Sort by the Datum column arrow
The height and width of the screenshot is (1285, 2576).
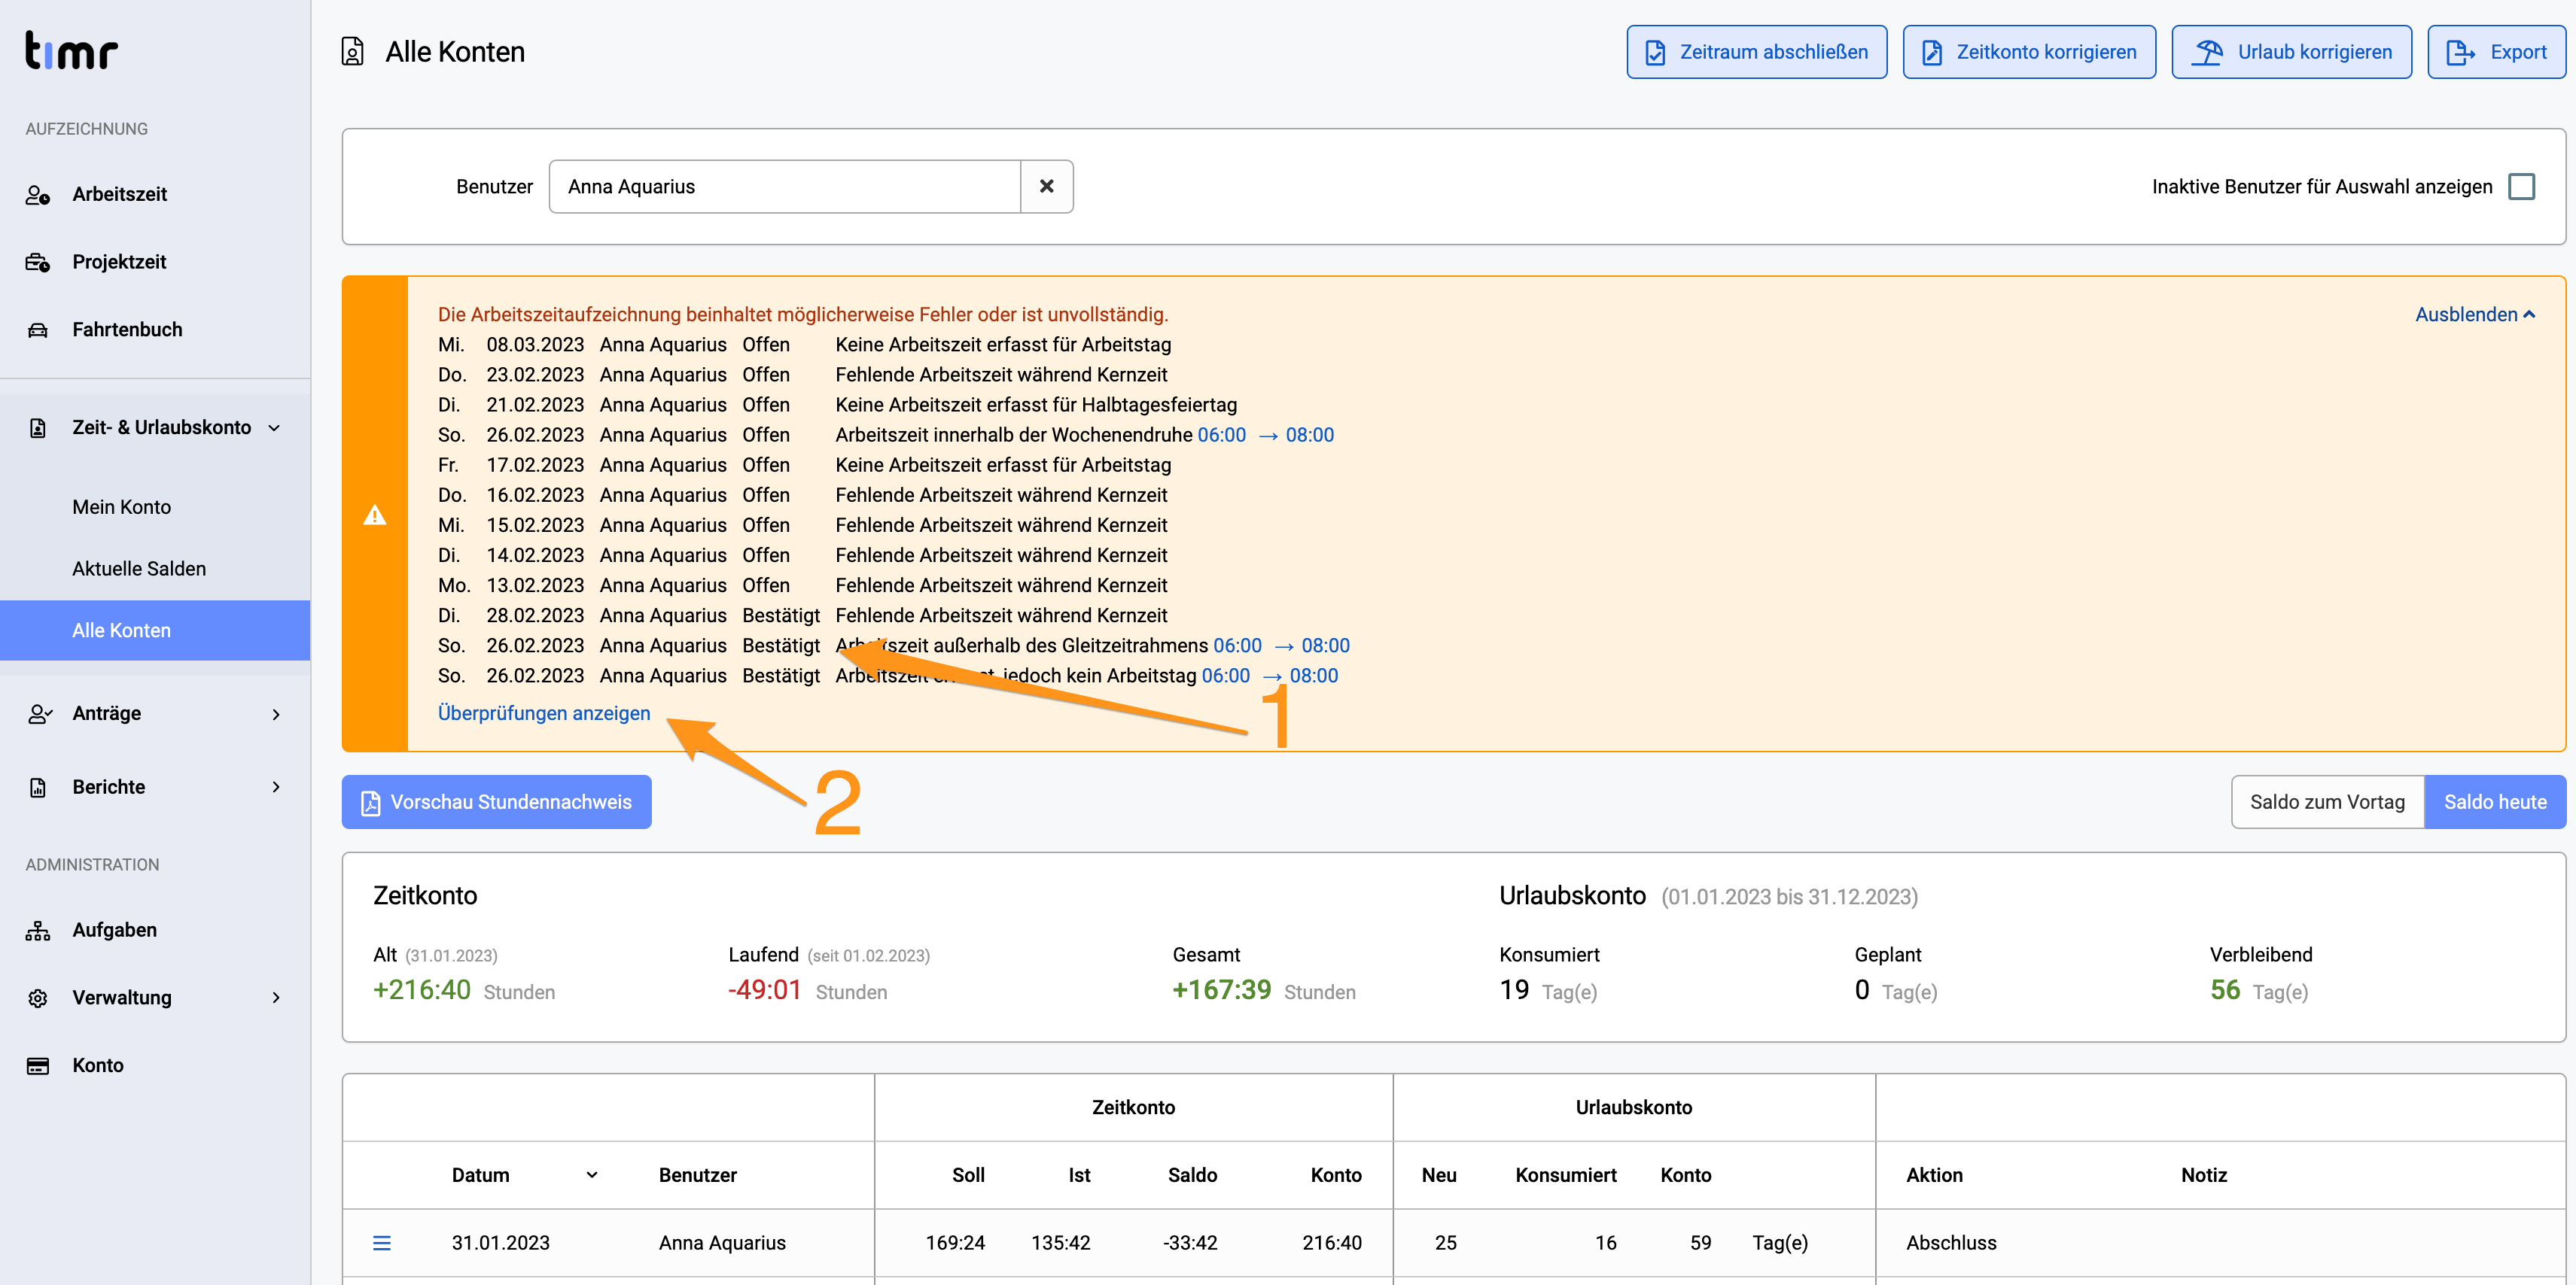pos(592,1175)
